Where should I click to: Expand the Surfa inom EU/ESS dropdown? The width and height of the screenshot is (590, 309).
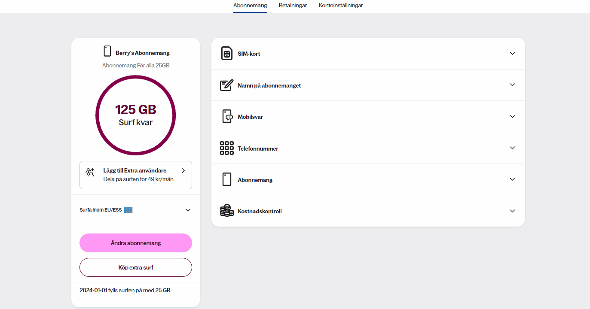point(188,210)
